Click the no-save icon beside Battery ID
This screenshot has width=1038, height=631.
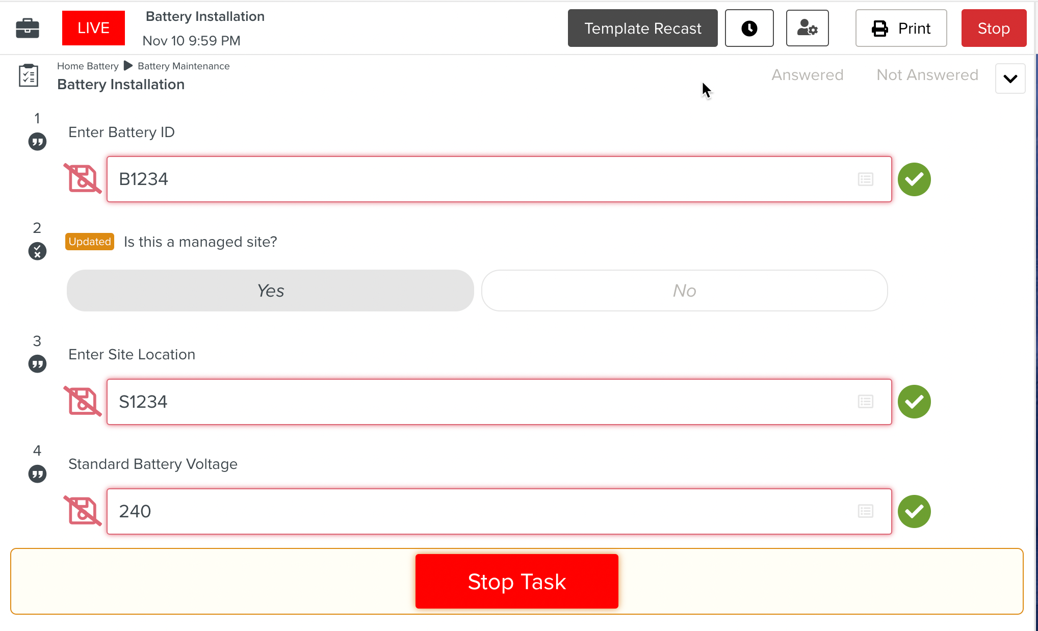tap(83, 179)
